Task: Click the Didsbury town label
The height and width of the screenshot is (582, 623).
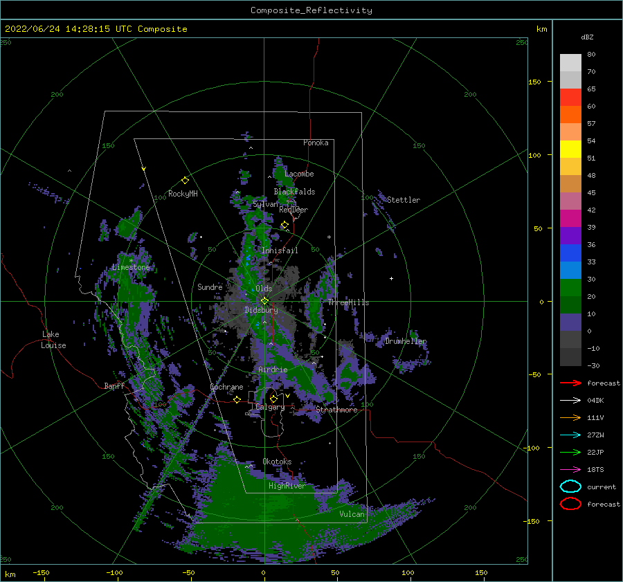Action: coord(261,310)
